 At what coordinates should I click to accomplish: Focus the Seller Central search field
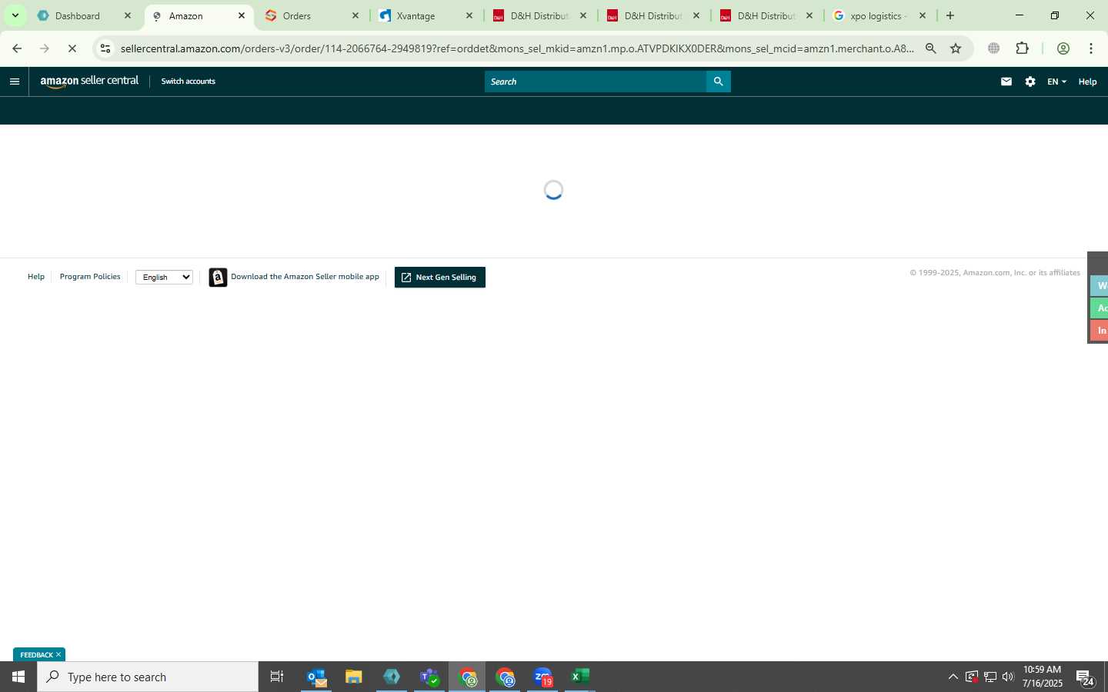coord(596,82)
